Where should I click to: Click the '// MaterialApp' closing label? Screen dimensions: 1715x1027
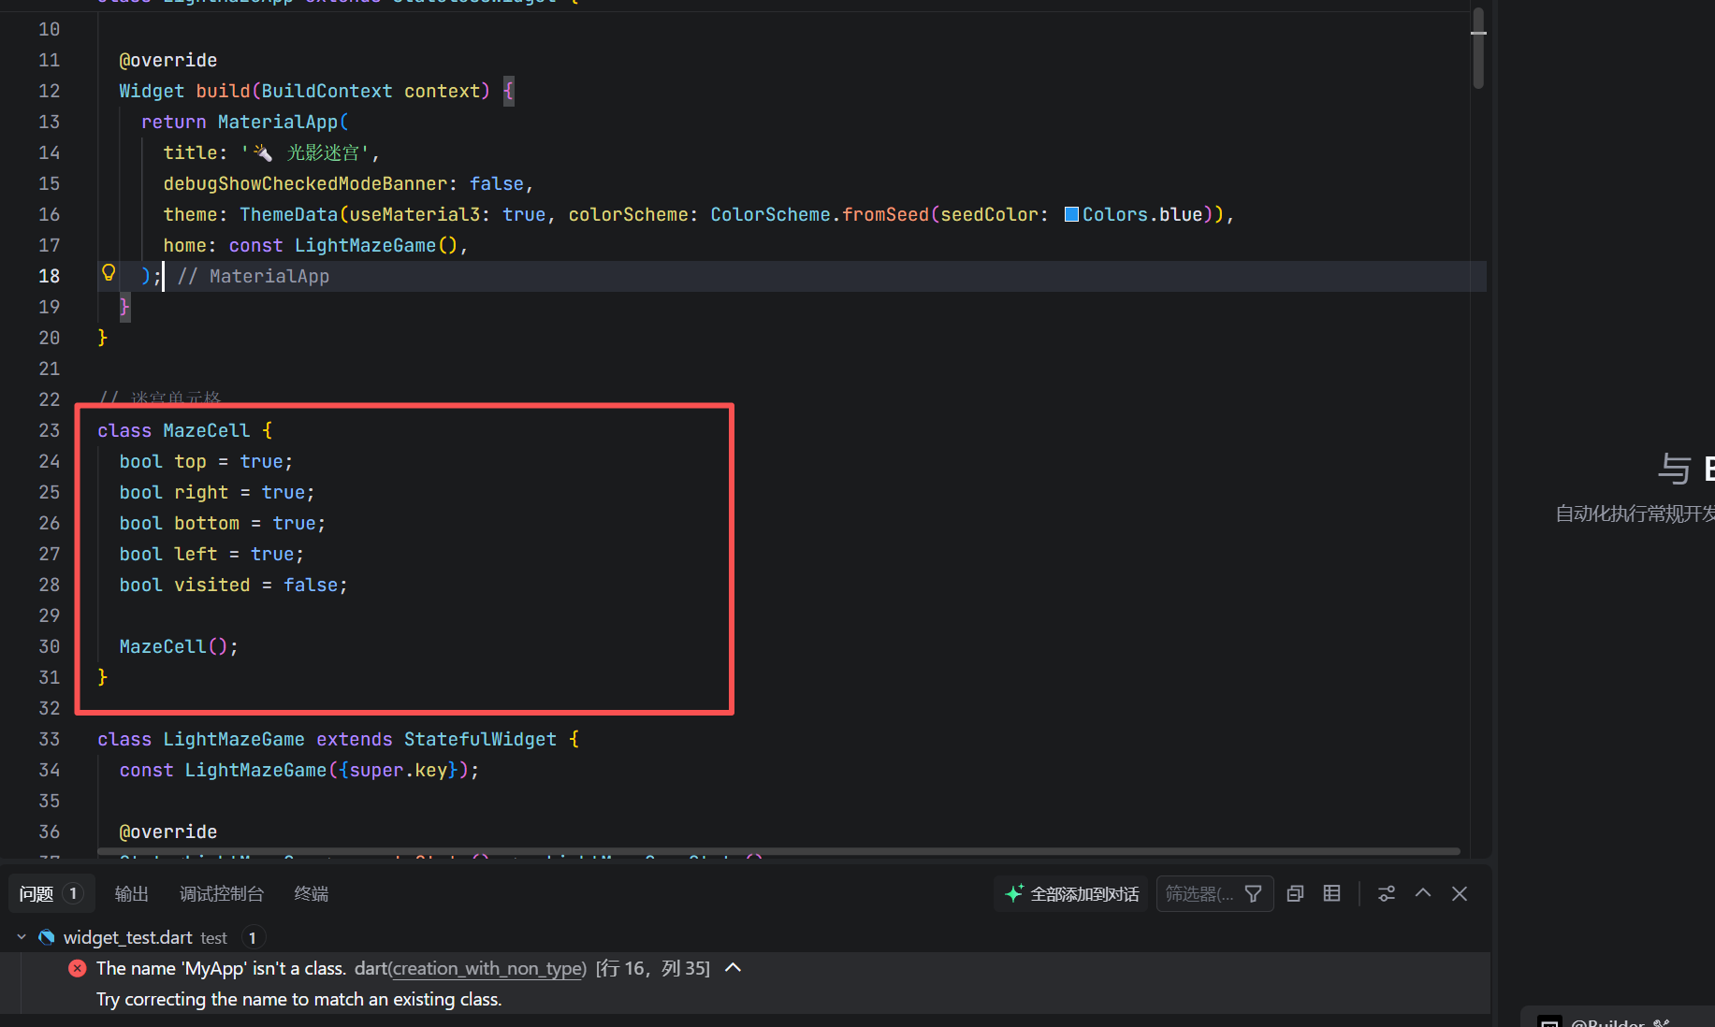point(254,276)
